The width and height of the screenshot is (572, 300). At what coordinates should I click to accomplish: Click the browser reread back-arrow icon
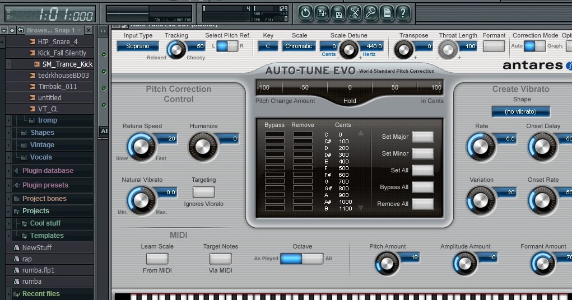(21, 30)
